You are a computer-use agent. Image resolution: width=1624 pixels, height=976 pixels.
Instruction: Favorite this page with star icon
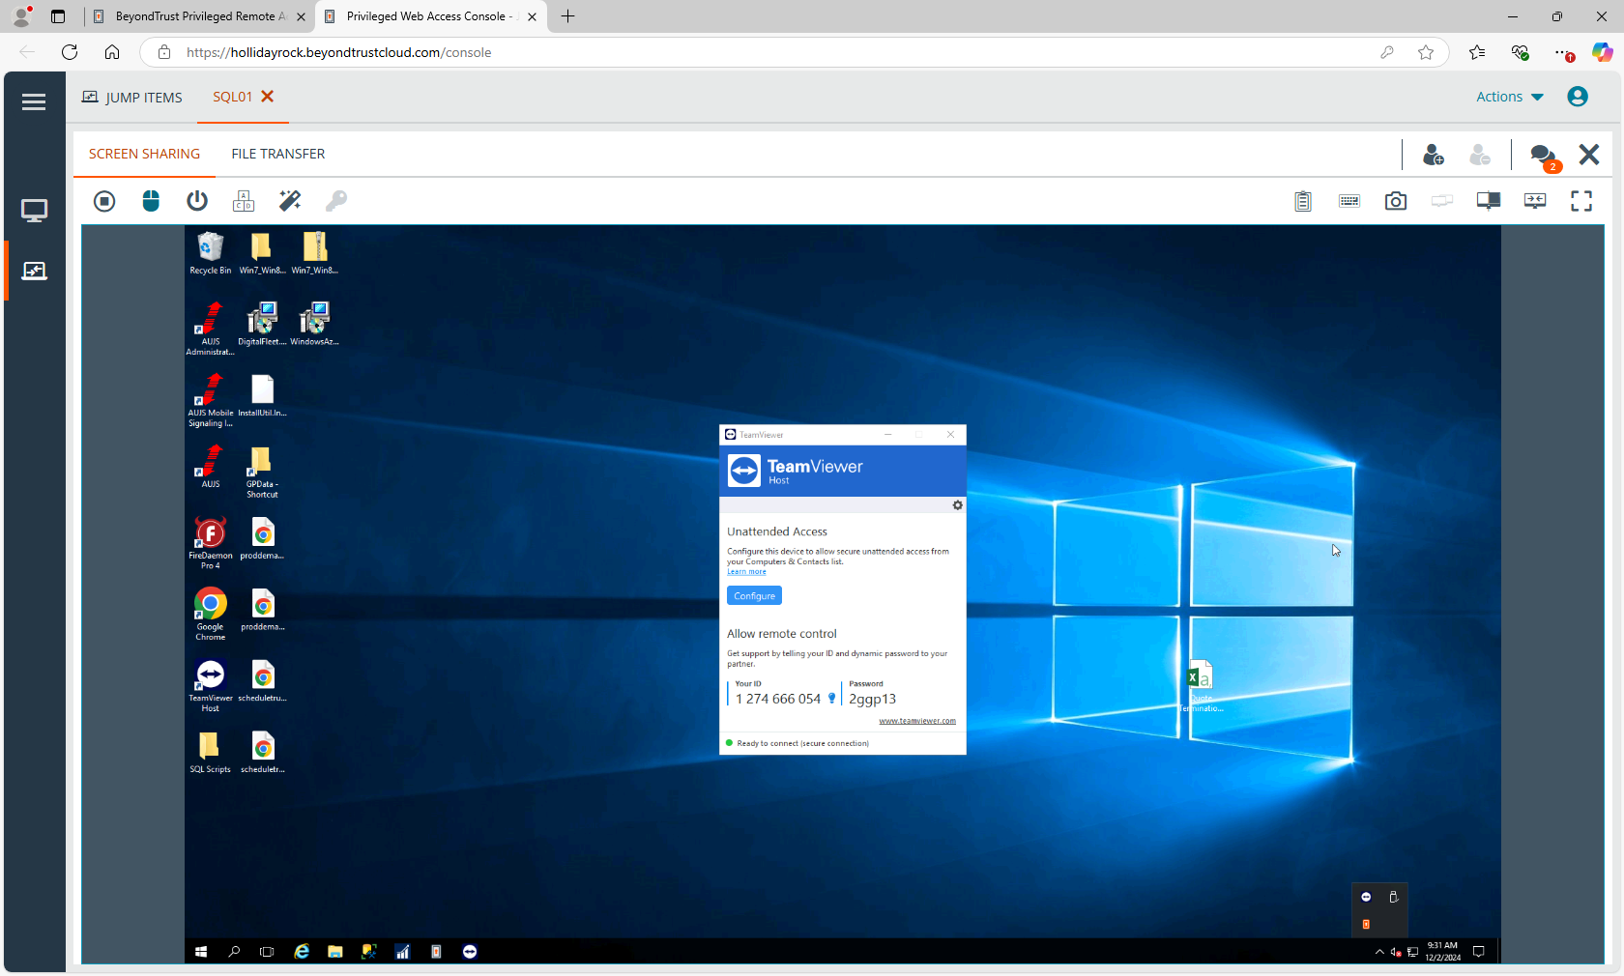pyautogui.click(x=1426, y=52)
